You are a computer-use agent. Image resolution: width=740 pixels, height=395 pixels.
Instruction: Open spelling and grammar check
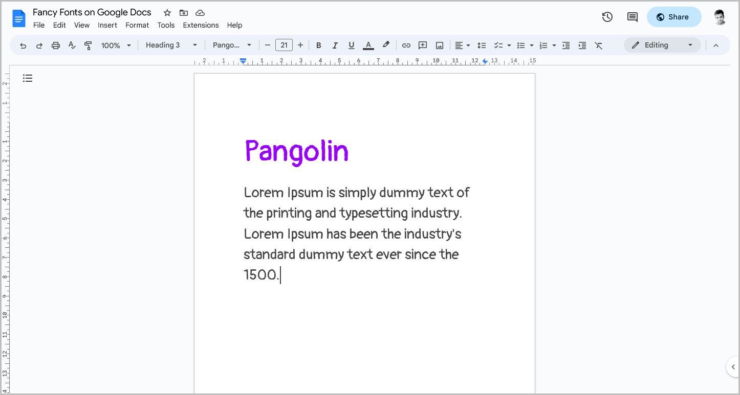coord(72,45)
